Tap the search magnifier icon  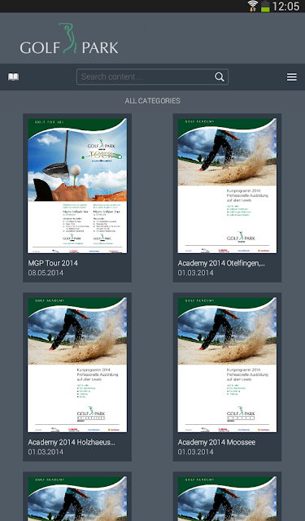pyautogui.click(x=220, y=77)
